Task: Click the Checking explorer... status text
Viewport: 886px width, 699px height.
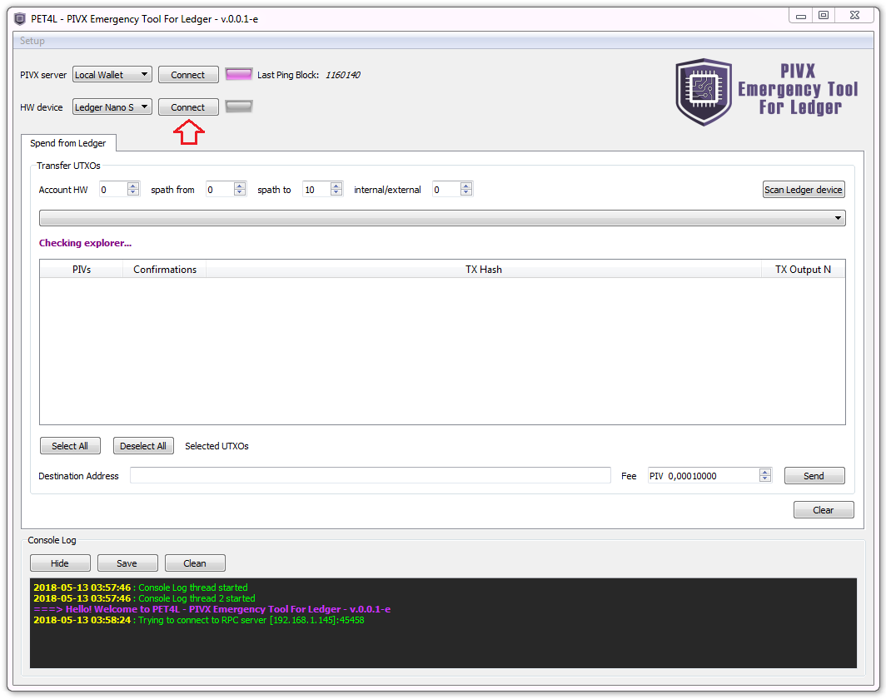Action: coord(85,243)
